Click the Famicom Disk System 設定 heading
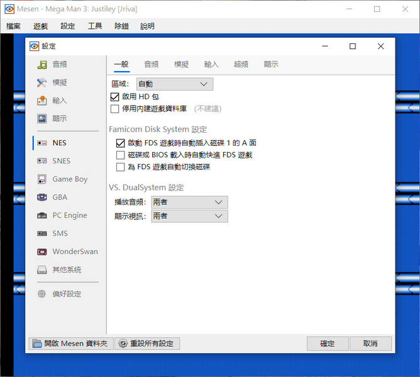The height and width of the screenshot is (377, 420). [x=158, y=129]
